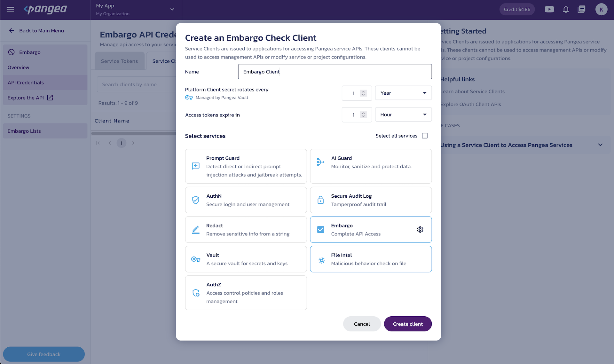Click the Embargo service icon in sidebar
614x364 pixels.
click(12, 52)
